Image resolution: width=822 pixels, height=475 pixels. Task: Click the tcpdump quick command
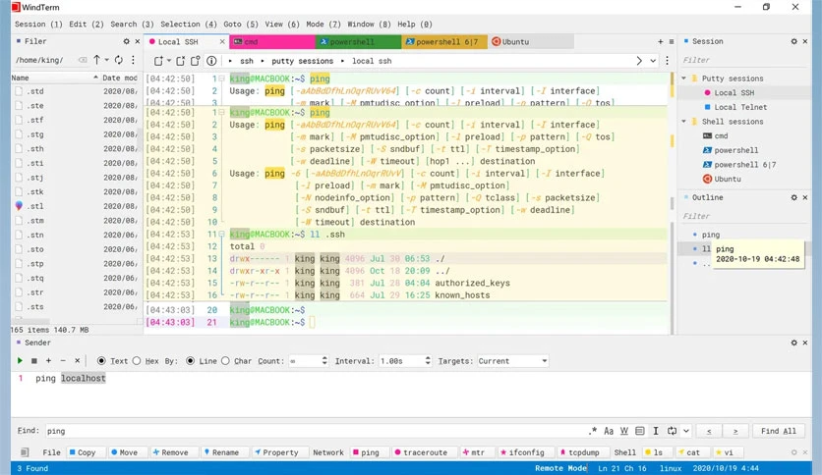[580, 452]
